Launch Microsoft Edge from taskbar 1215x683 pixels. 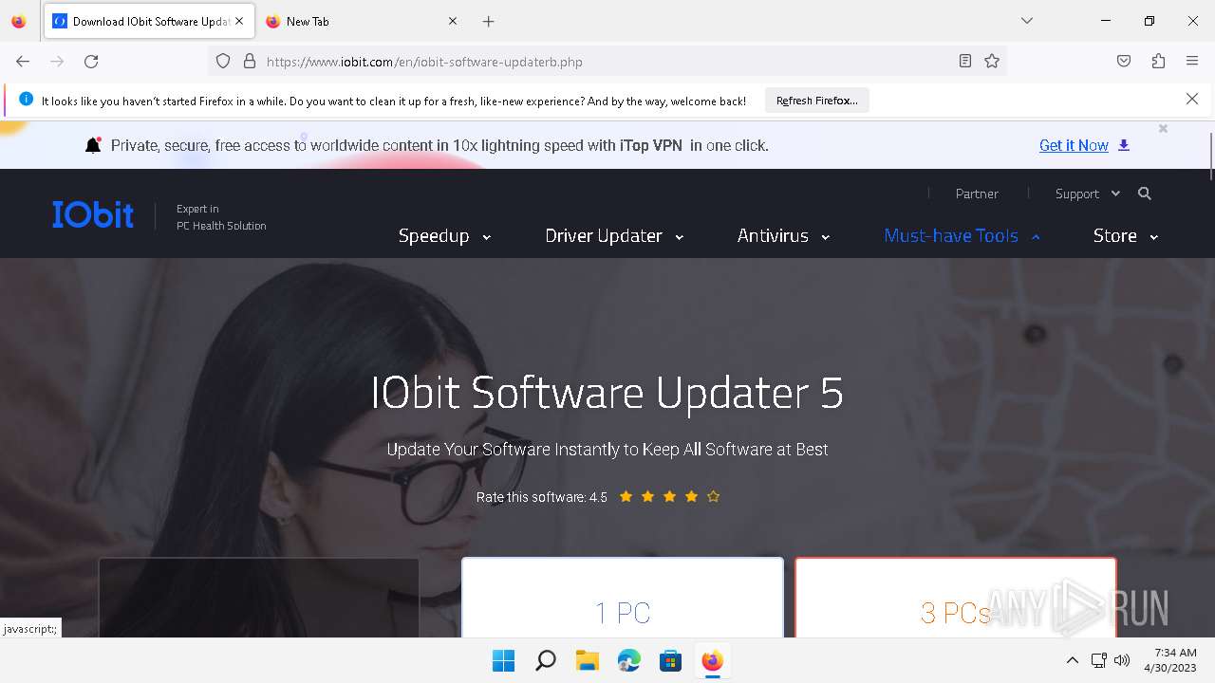(x=628, y=660)
